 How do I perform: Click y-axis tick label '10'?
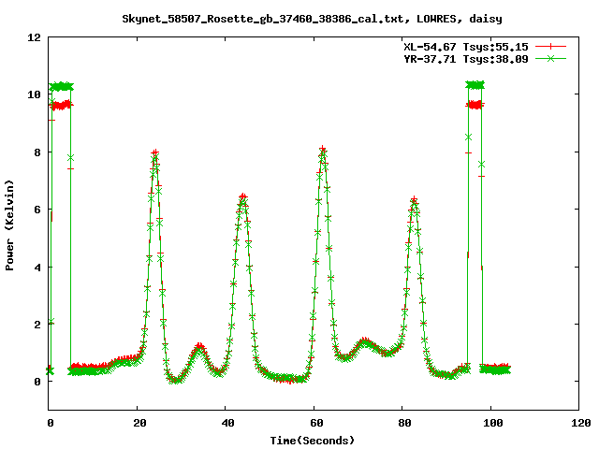click(x=34, y=94)
